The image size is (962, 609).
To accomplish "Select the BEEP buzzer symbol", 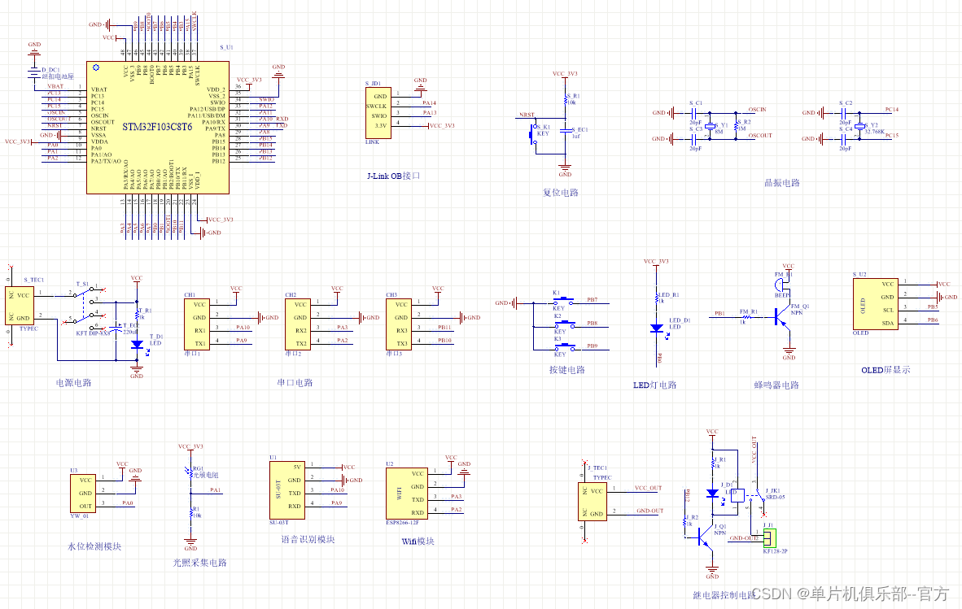I will tap(780, 285).
